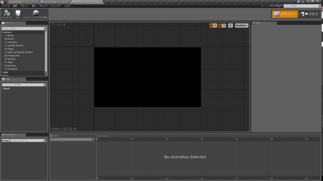Open the ヘルプ (Help) menu

(67, 6)
